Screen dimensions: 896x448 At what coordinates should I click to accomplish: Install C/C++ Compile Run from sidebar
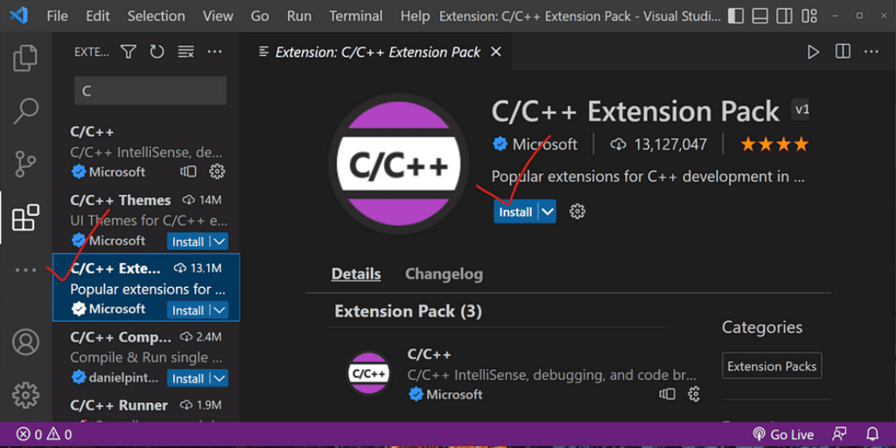(x=188, y=378)
